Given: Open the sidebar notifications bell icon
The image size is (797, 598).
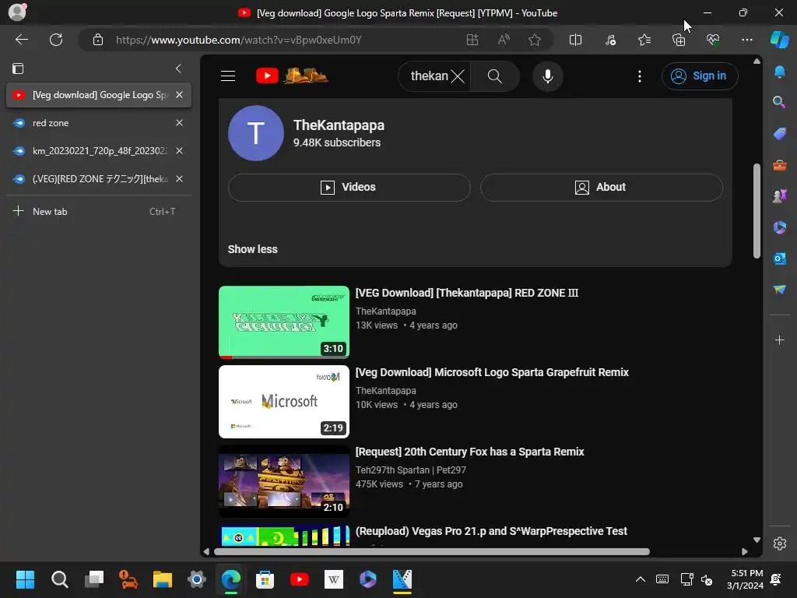Looking at the screenshot, I should pyautogui.click(x=779, y=72).
